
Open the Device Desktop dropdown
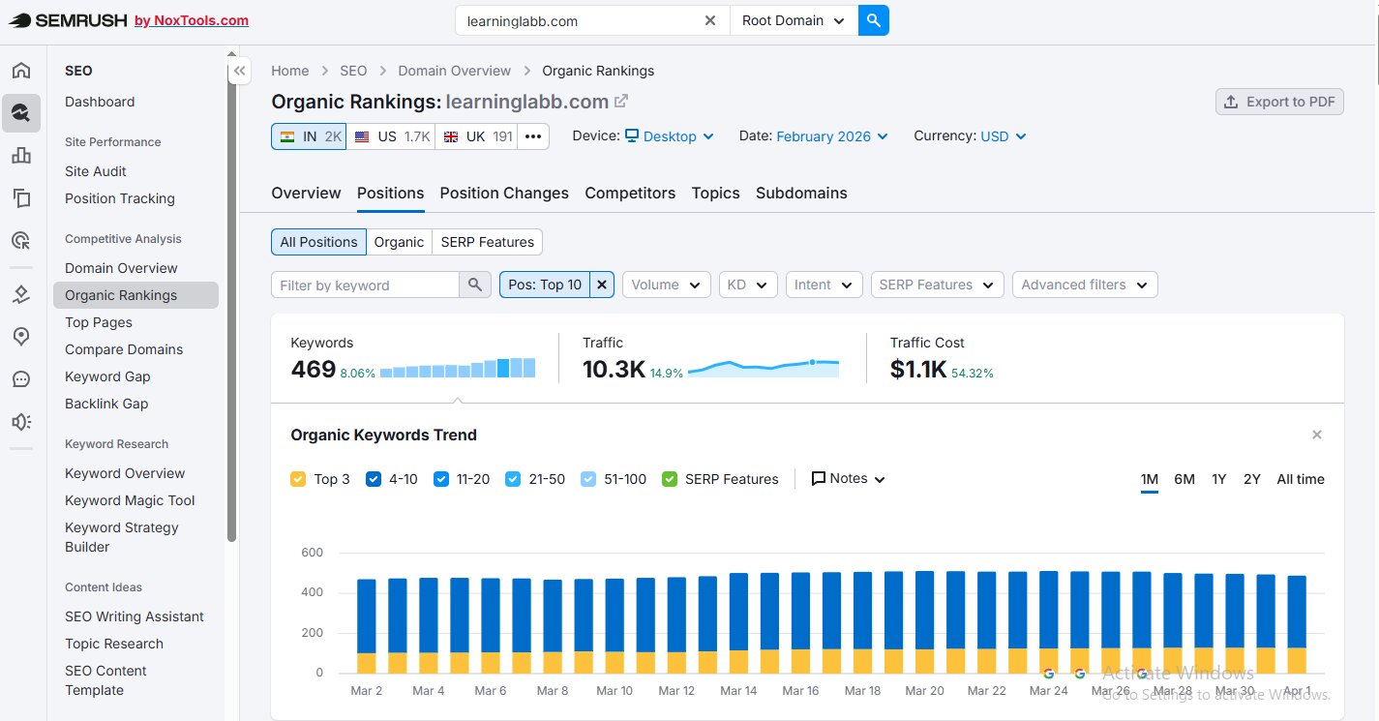click(669, 136)
